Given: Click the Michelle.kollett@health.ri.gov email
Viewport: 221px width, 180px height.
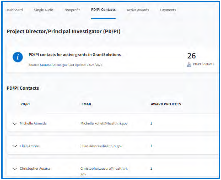Looking at the screenshot, I should 104,123.
